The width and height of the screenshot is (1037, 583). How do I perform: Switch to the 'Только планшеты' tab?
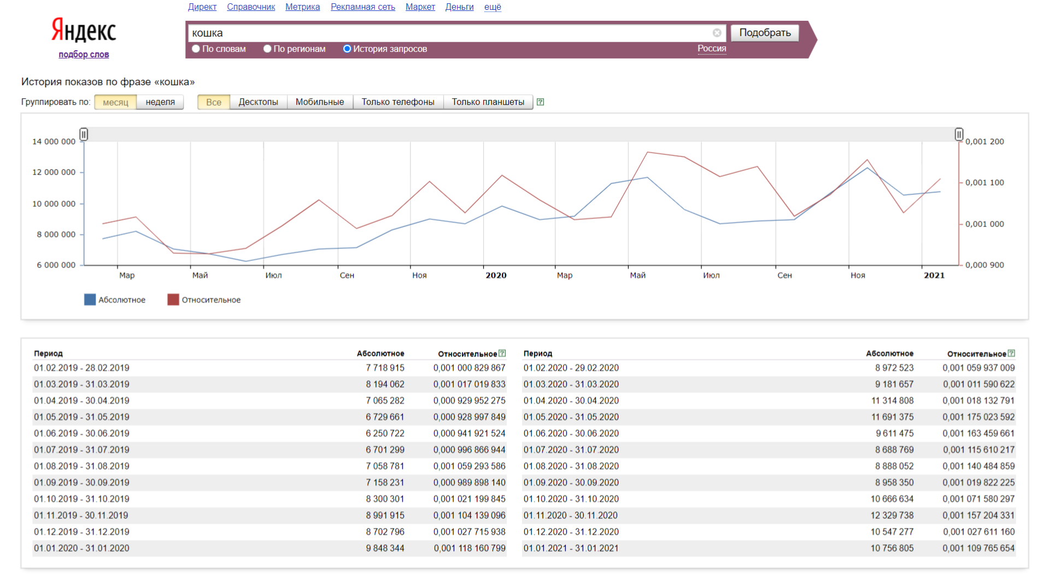[x=488, y=102]
